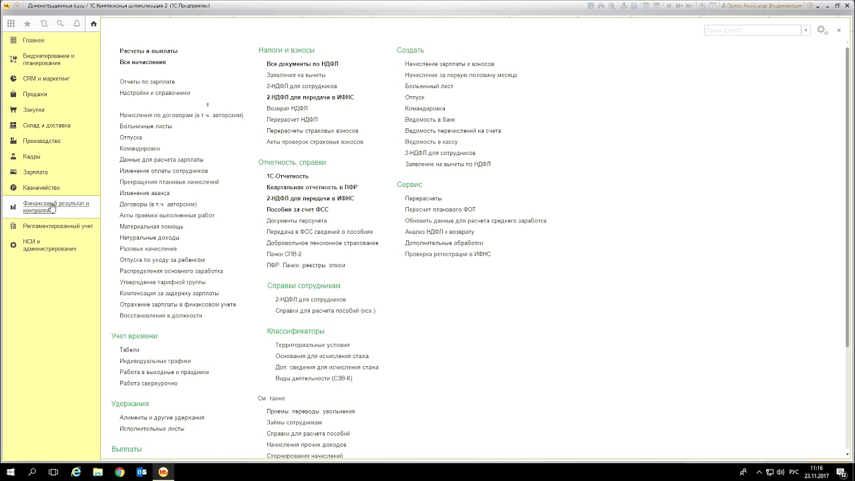Open the Казначейство section

41,188
